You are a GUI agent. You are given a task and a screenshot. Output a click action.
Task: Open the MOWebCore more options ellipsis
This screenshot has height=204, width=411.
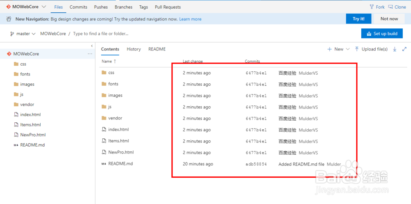[x=90, y=54]
